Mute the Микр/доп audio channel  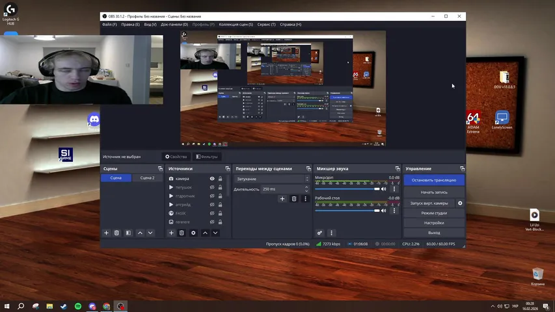[x=384, y=189]
